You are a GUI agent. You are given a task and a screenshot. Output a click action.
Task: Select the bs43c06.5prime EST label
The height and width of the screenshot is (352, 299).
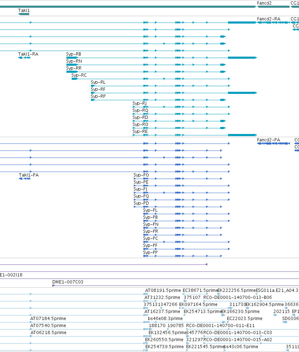[241, 347]
